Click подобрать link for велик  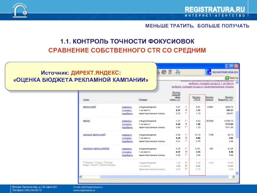pos(127,127)
